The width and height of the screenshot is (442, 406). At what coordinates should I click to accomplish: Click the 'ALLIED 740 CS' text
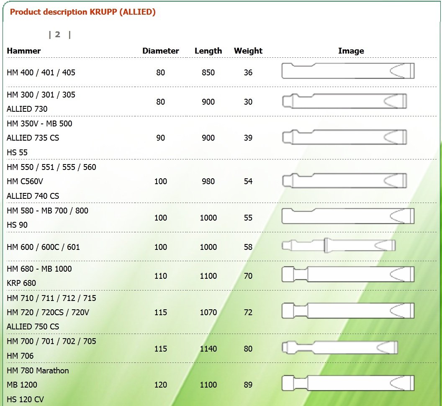33,196
